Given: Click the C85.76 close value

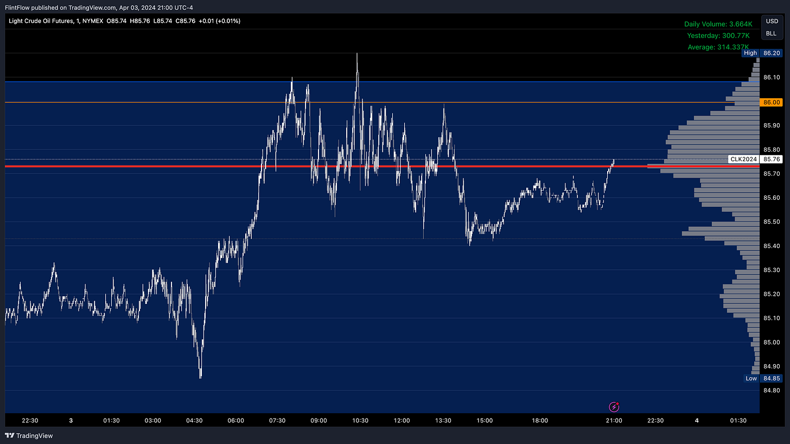Looking at the screenshot, I should point(185,21).
